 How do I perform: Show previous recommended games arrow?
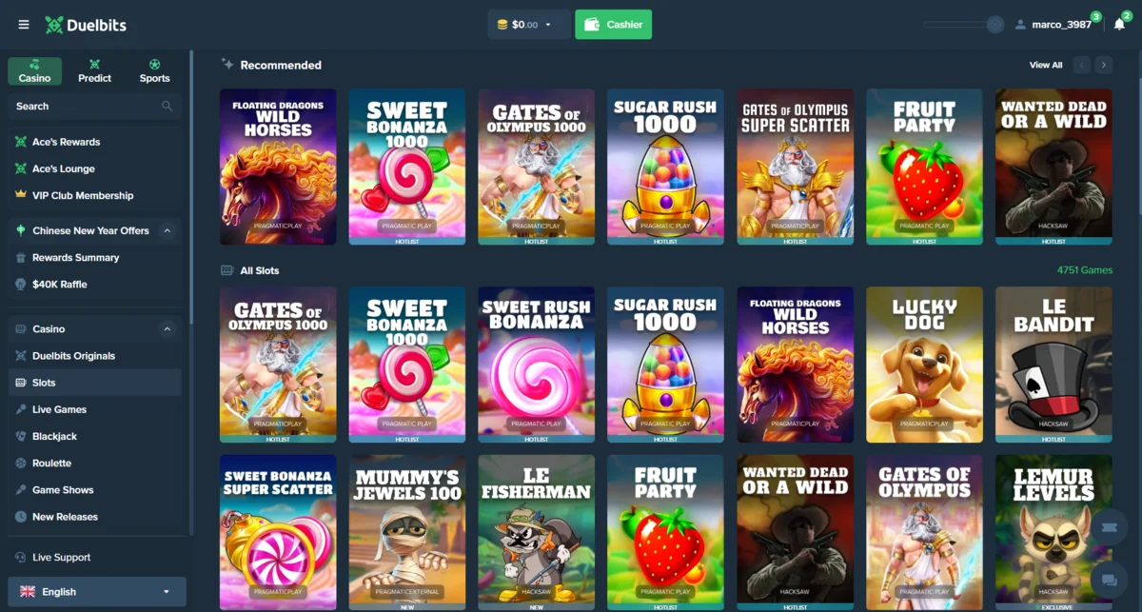1082,65
